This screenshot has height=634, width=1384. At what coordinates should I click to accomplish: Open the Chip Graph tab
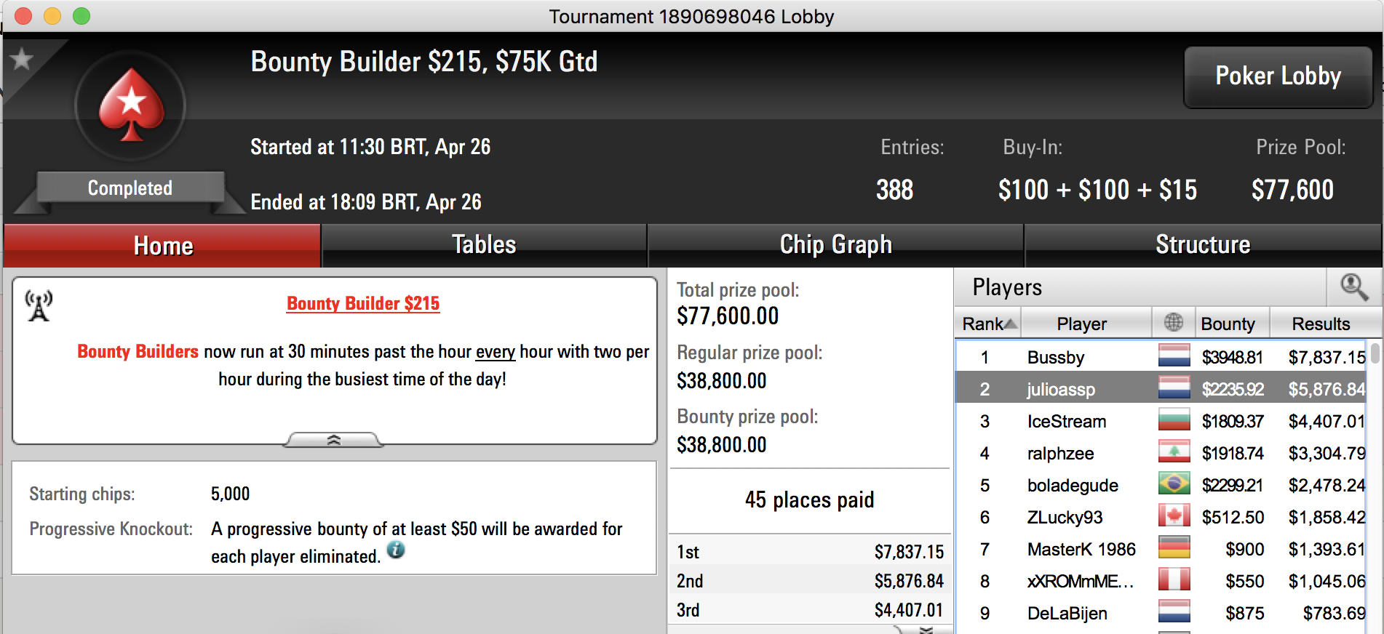click(835, 245)
